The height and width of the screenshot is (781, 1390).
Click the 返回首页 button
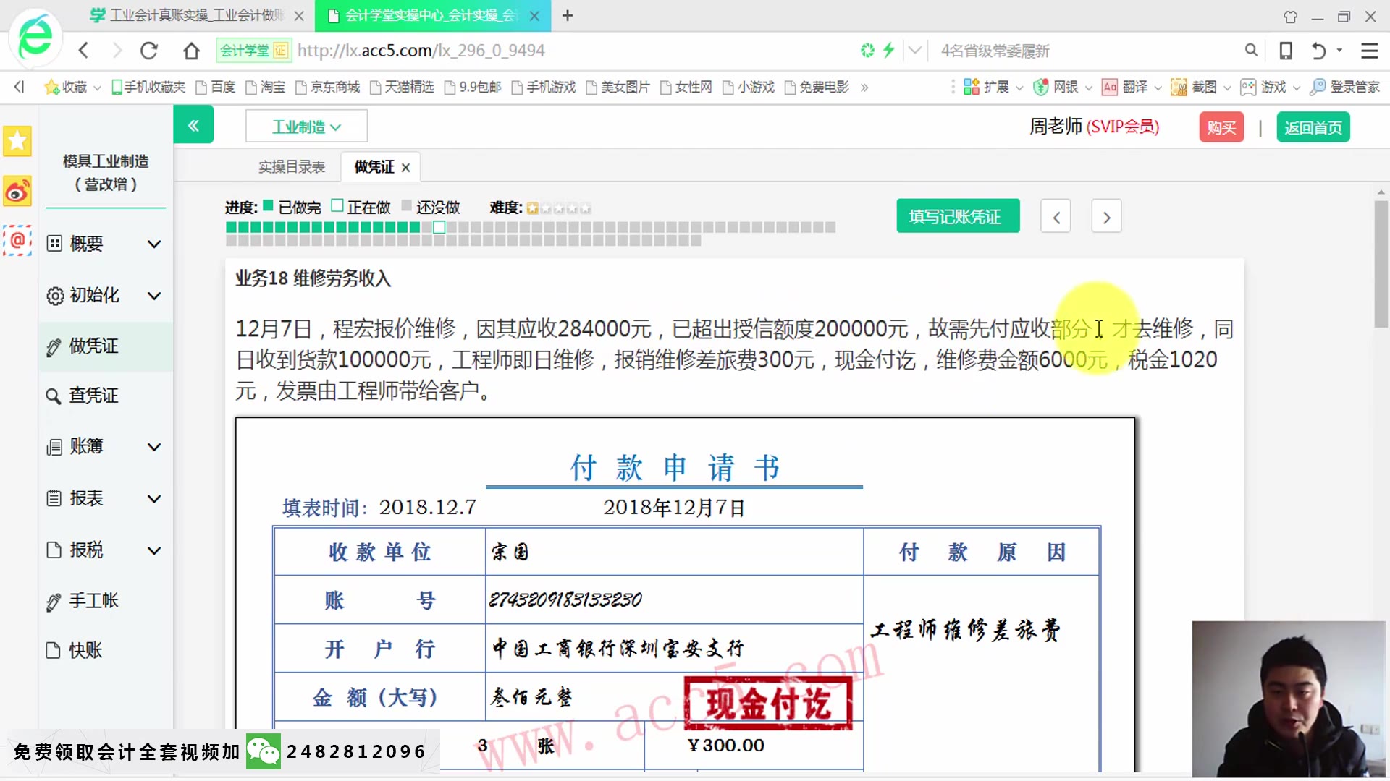(1313, 127)
